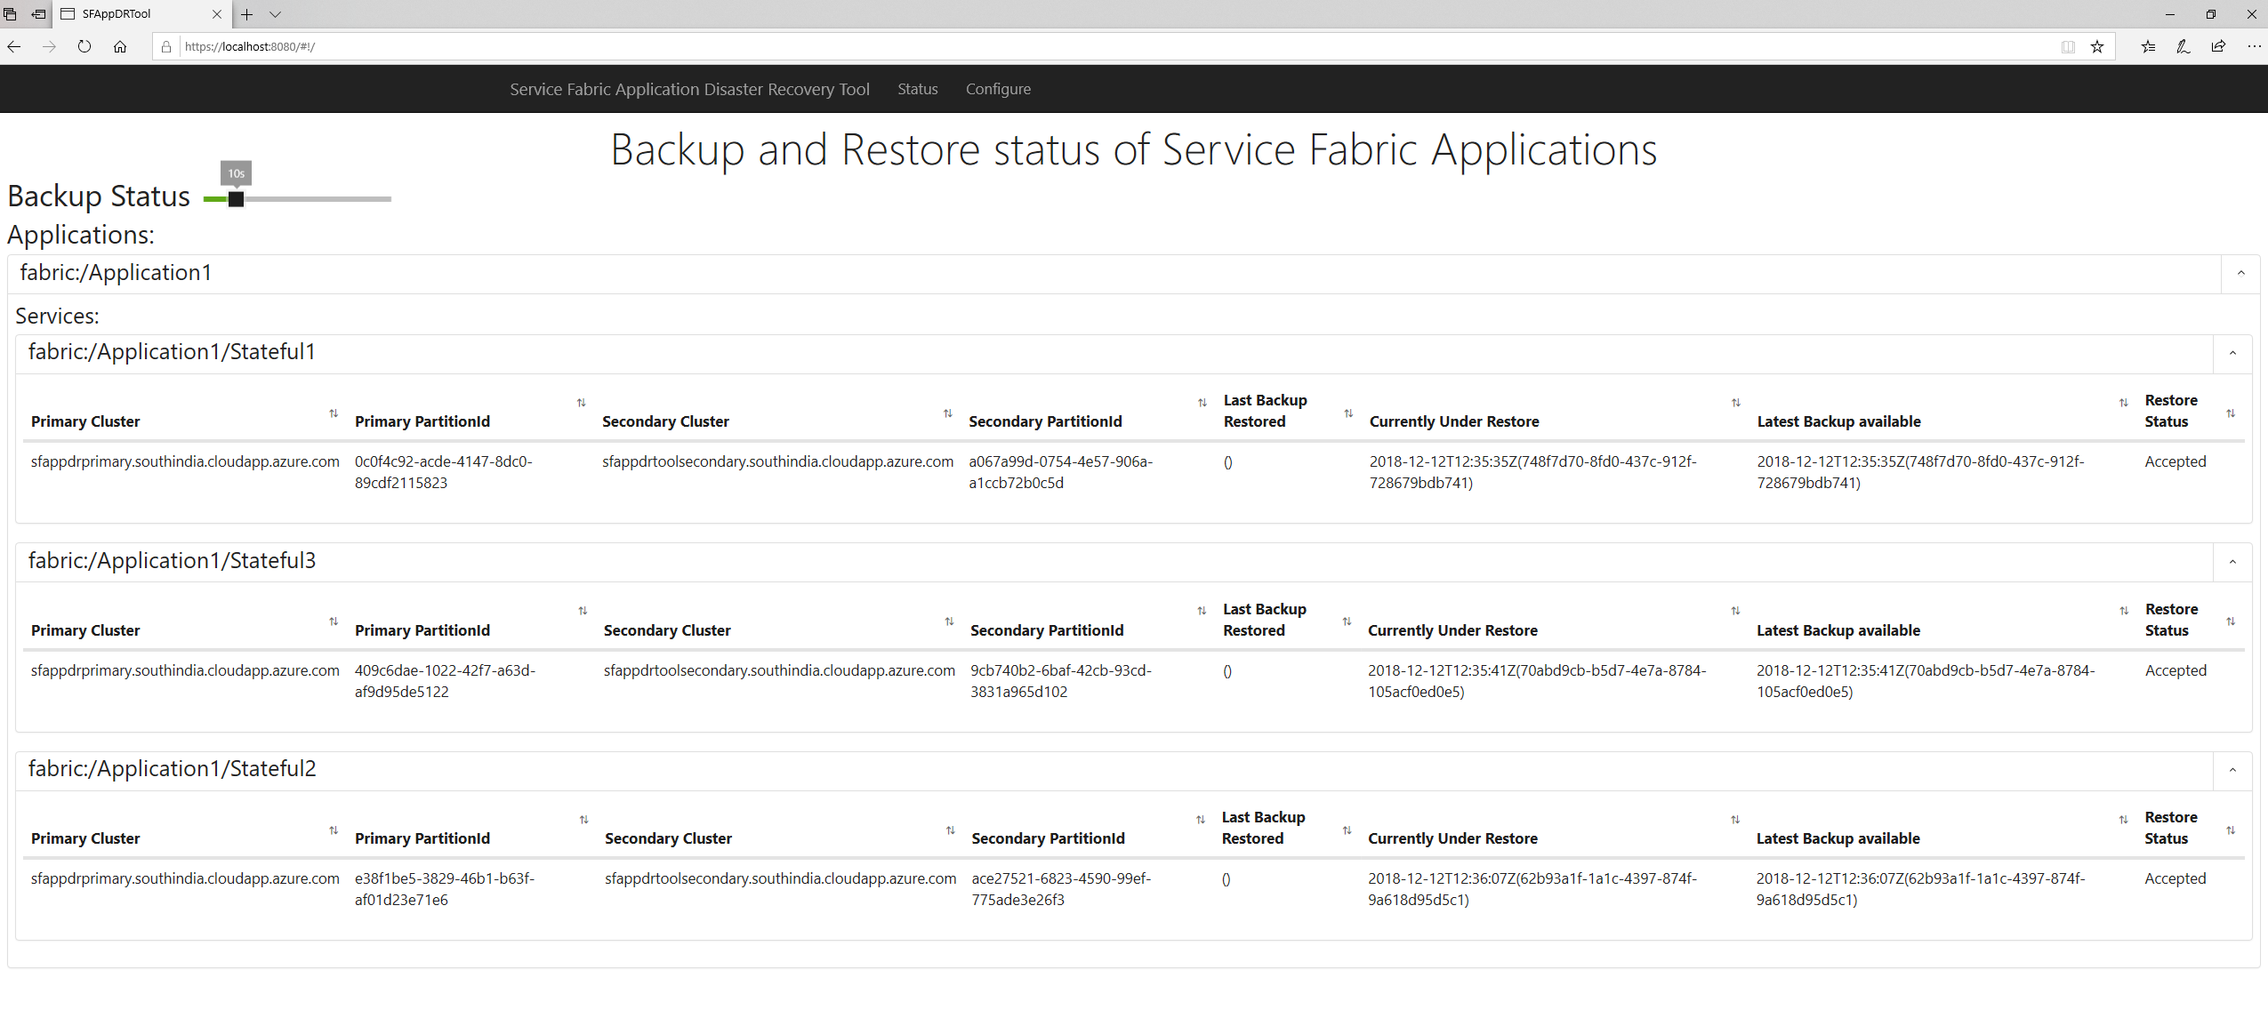2268x1010 pixels.
Task: Click the grey slider track past the handle
Action: pyautogui.click(x=318, y=199)
